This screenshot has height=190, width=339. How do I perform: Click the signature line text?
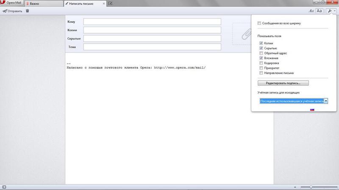point(136,68)
